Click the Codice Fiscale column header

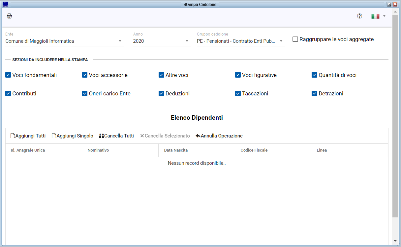pos(254,150)
